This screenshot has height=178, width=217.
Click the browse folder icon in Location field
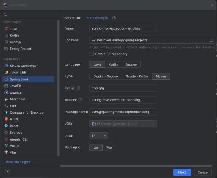click(x=211, y=40)
